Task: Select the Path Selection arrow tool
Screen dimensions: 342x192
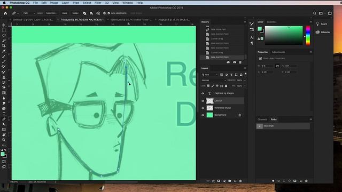Action: point(4,124)
